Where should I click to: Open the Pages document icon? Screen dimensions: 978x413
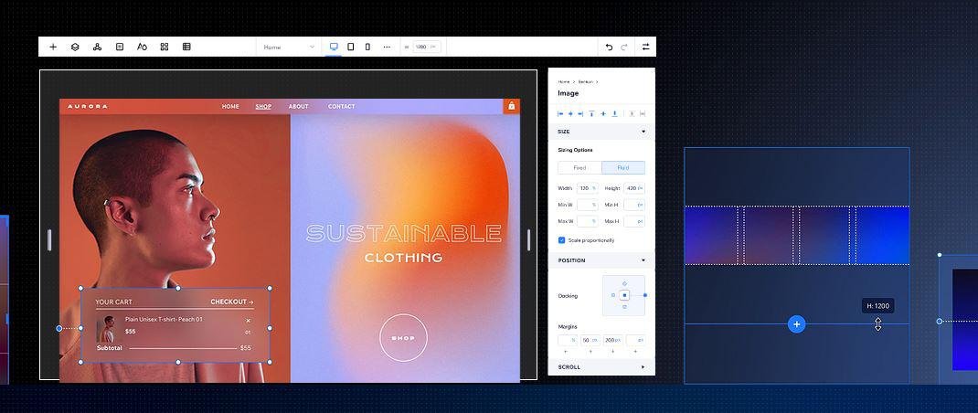(120, 47)
